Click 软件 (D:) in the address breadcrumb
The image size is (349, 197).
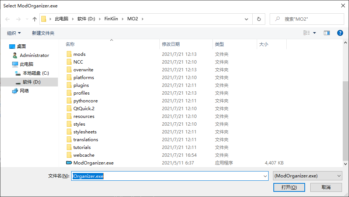[x=86, y=19]
